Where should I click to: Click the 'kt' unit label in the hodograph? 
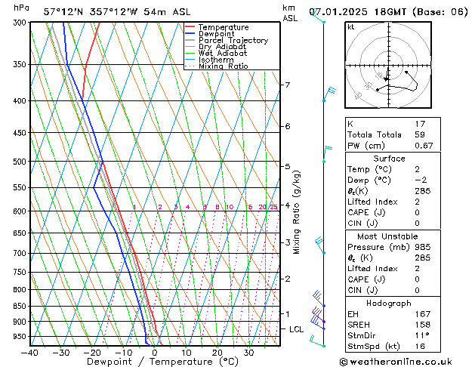(350, 27)
